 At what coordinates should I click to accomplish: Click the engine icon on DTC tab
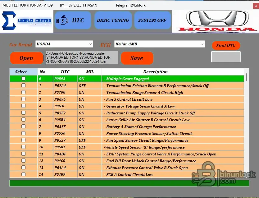point(62,21)
